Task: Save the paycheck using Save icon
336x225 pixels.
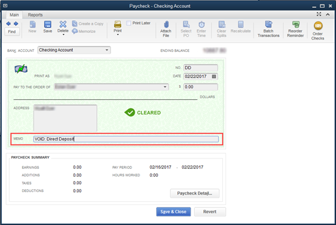Action: coord(48,27)
